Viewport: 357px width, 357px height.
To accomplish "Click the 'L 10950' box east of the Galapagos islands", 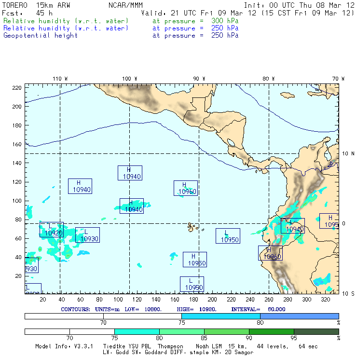I will (228, 236).
